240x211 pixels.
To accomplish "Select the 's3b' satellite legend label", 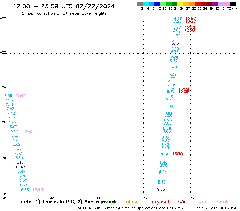I will click(x=202, y=202).
